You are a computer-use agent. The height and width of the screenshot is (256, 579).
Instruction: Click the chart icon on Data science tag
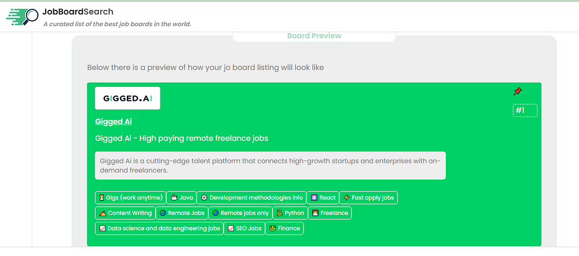tap(102, 228)
